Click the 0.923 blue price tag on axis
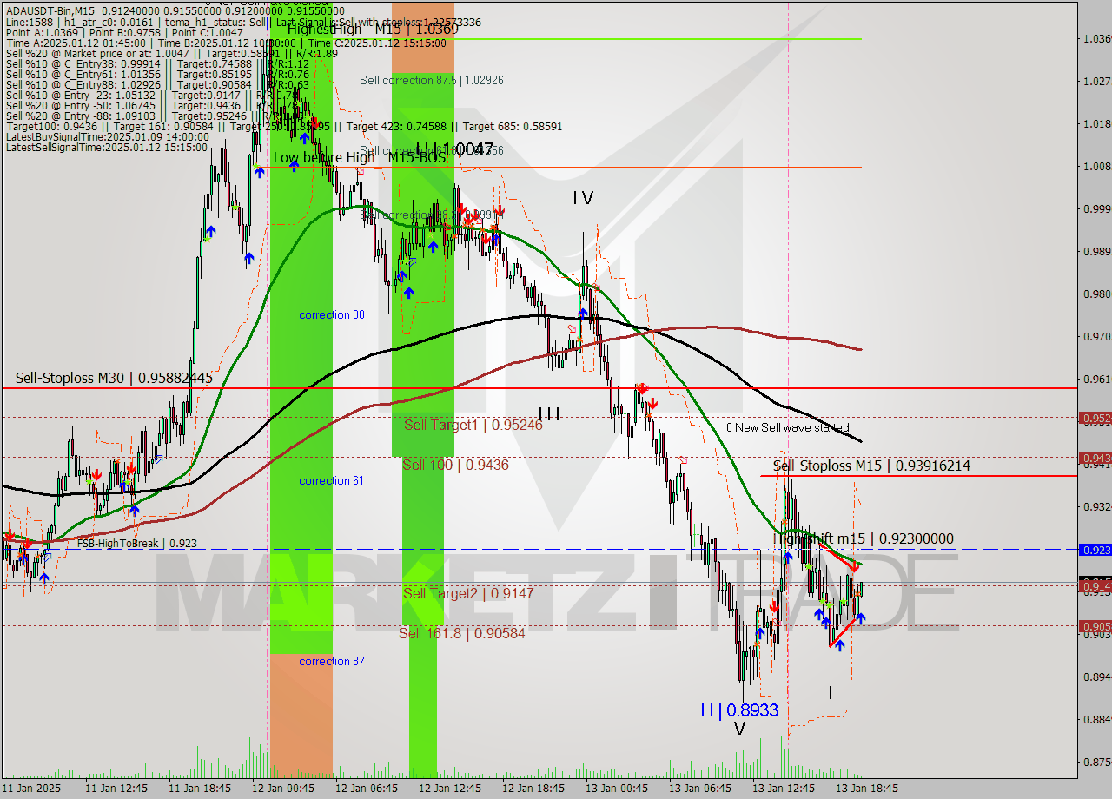This screenshot has width=1112, height=799. pyautogui.click(x=1095, y=550)
